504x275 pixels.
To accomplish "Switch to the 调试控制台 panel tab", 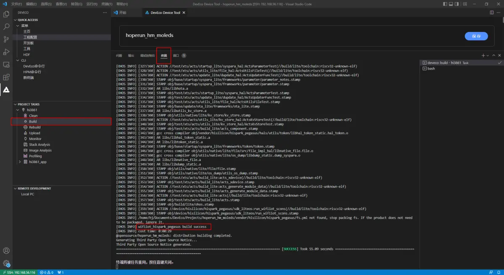I will (147, 55).
